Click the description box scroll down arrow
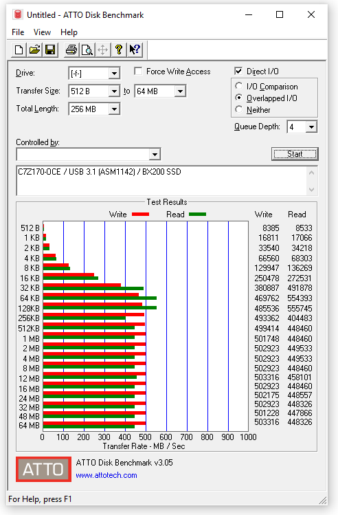 [x=312, y=190]
